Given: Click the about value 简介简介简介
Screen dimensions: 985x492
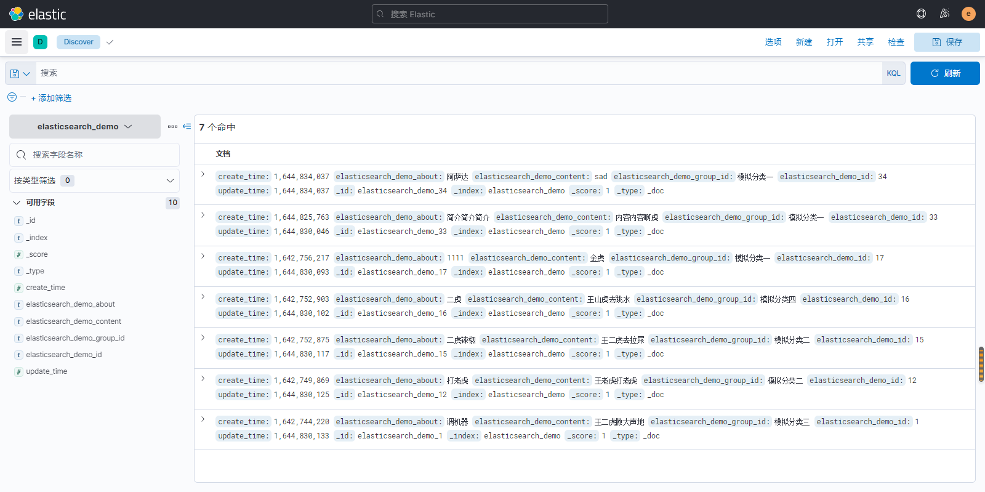Looking at the screenshot, I should [468, 217].
